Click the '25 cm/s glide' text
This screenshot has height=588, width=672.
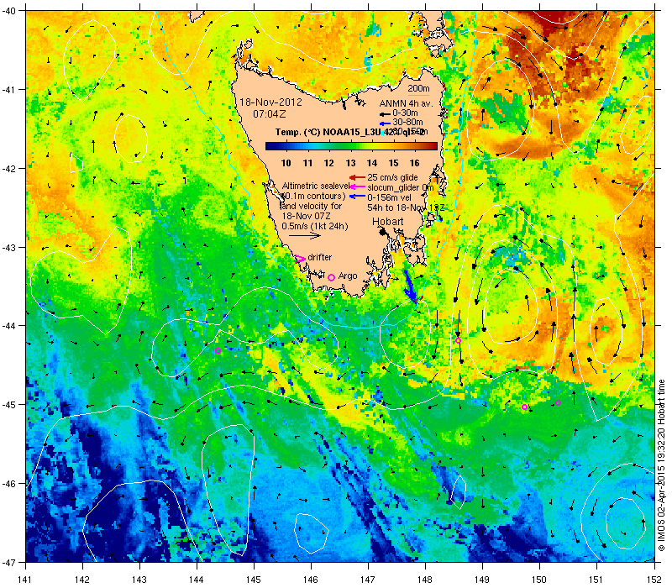tap(392, 177)
